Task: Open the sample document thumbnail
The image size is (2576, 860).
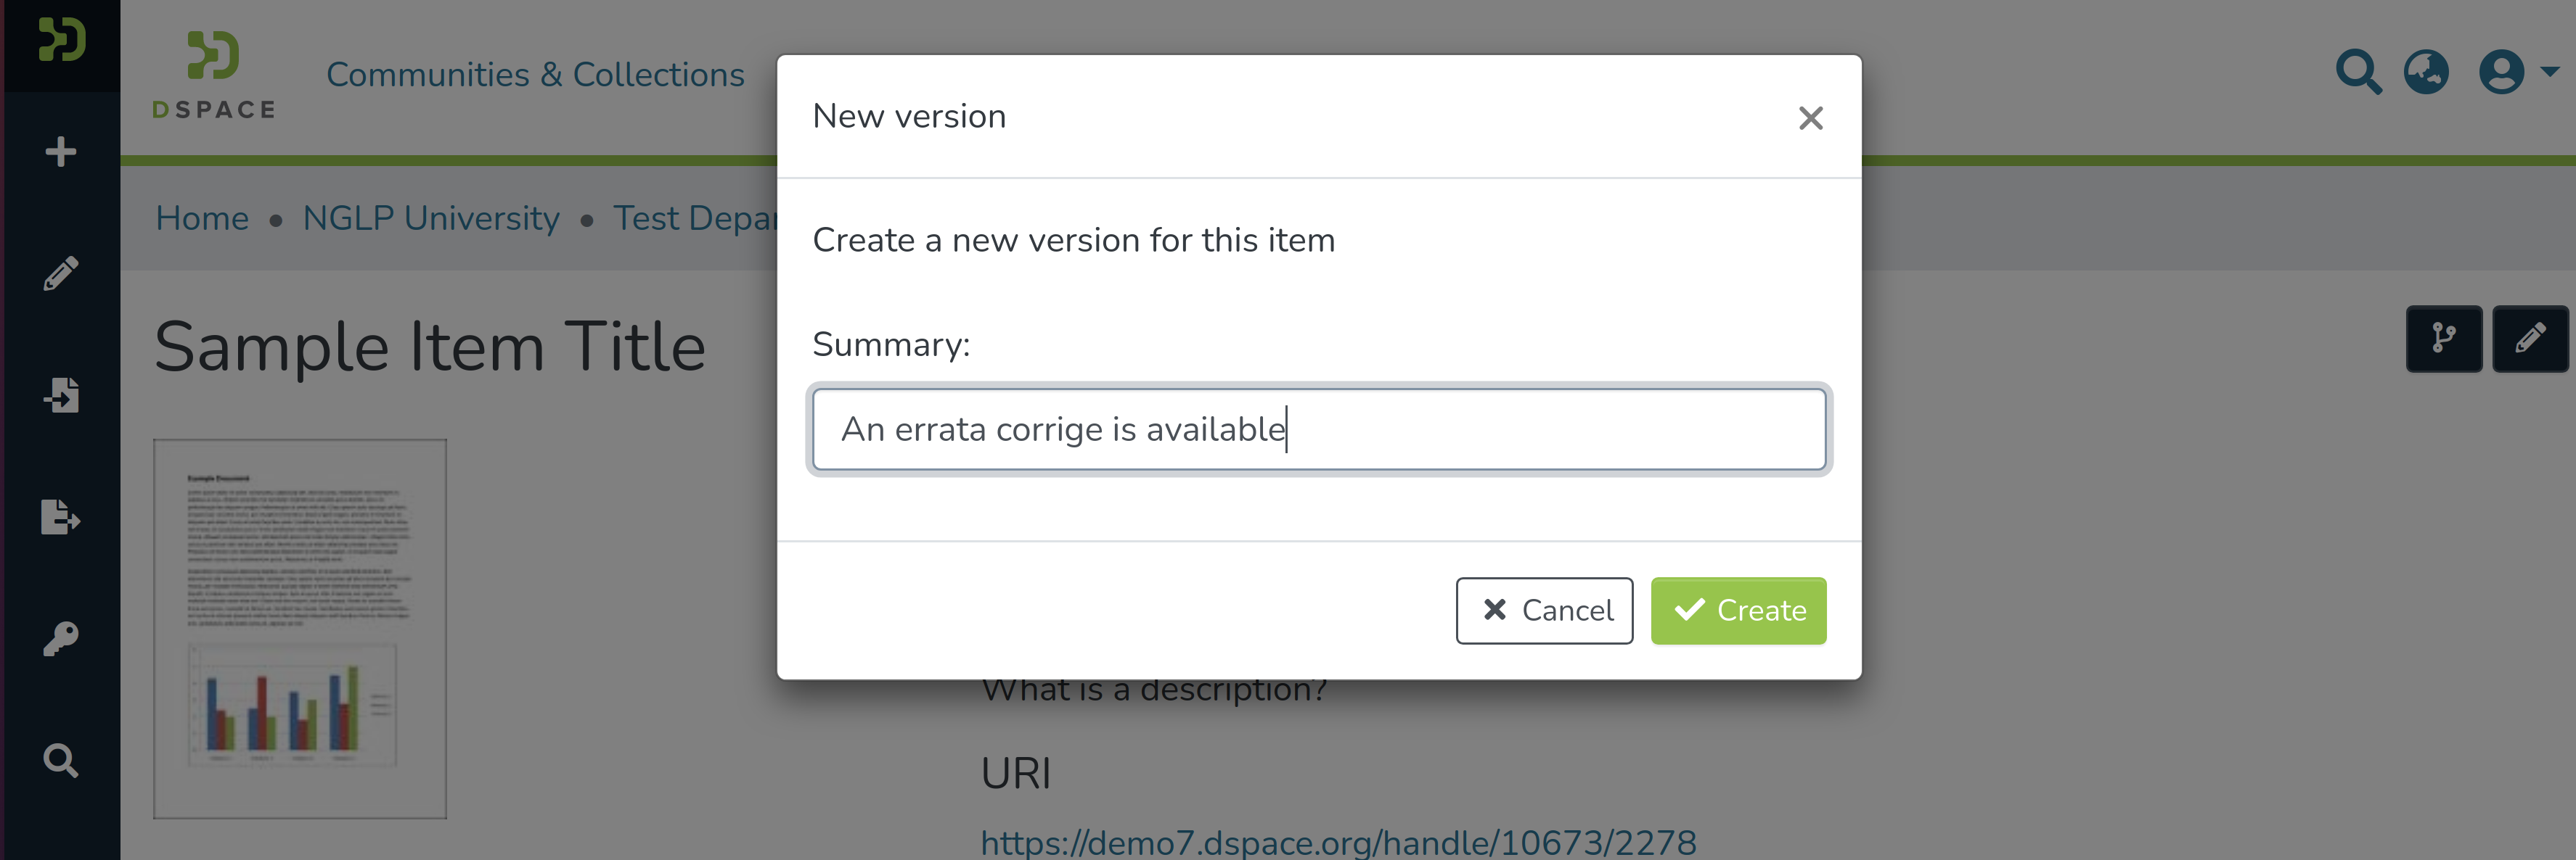Action: [300, 628]
